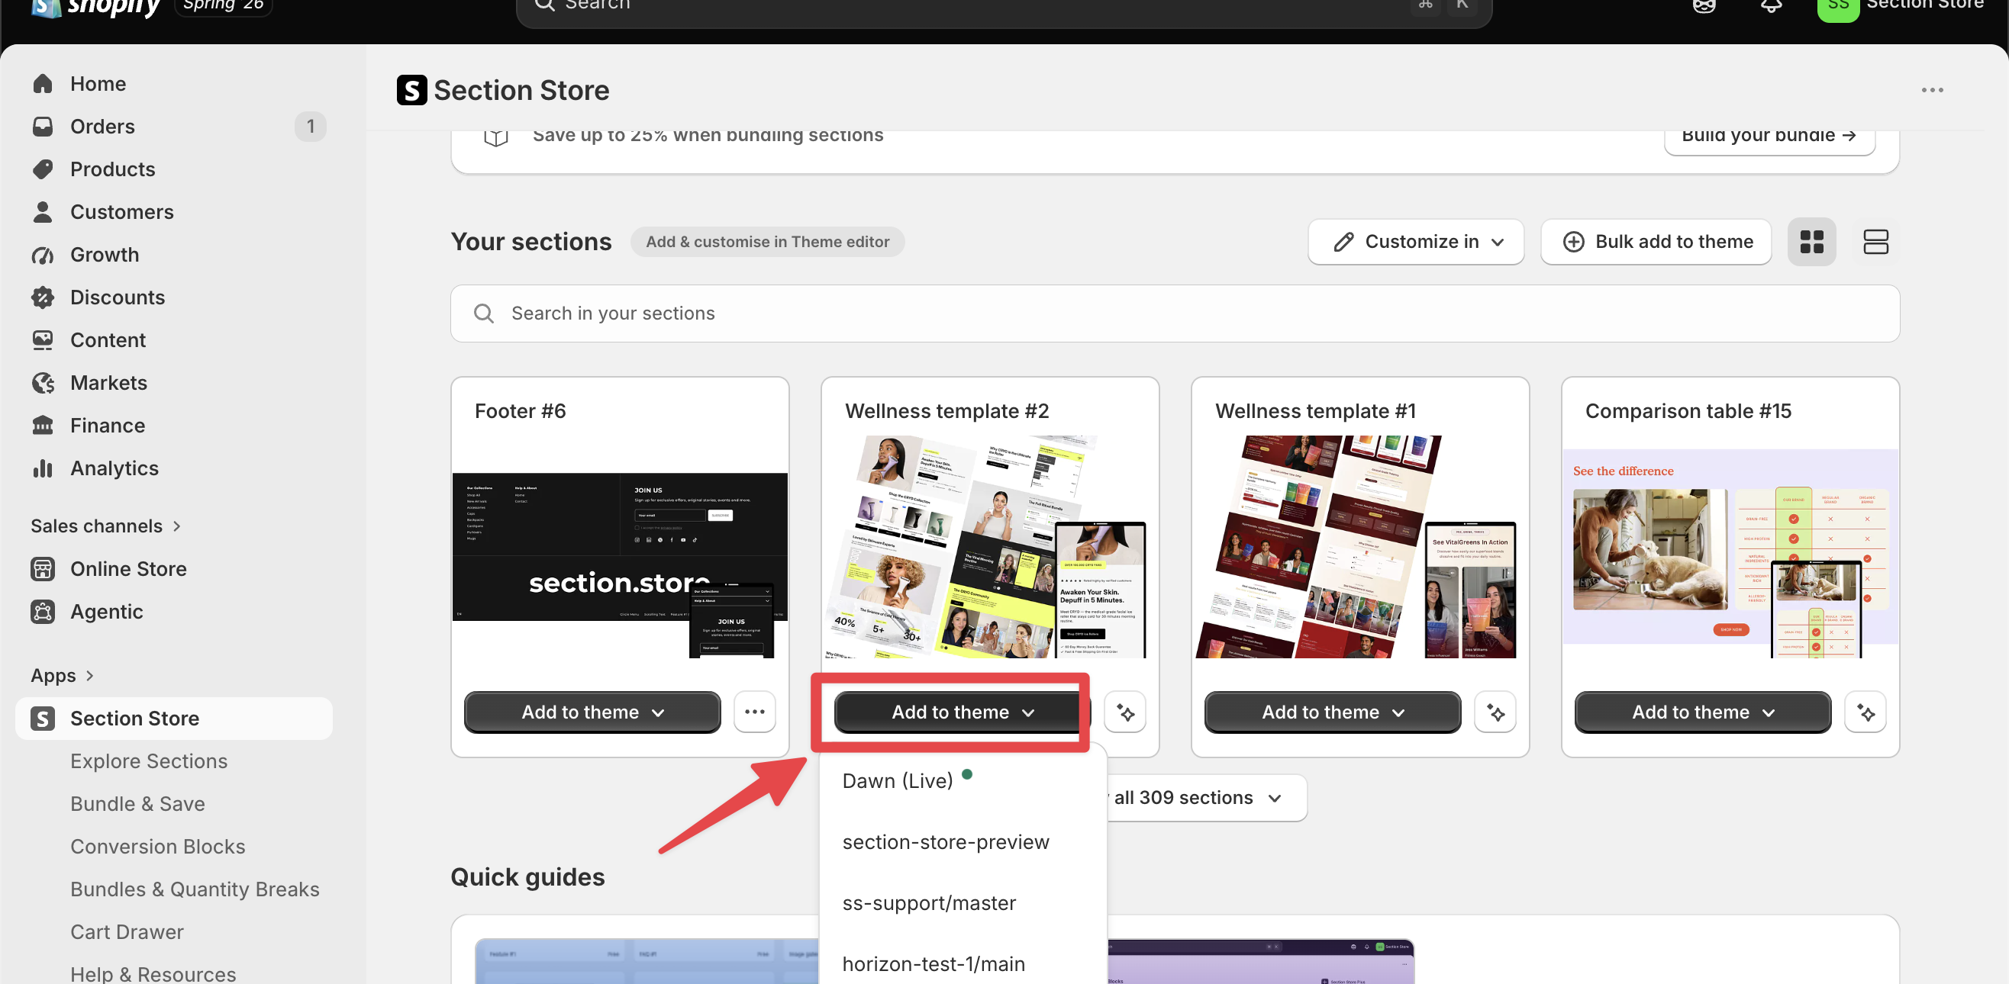Switch to grid view layout
The image size is (2009, 984).
1812,243
